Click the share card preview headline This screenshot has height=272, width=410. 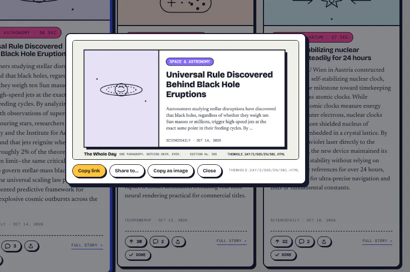coord(219,84)
